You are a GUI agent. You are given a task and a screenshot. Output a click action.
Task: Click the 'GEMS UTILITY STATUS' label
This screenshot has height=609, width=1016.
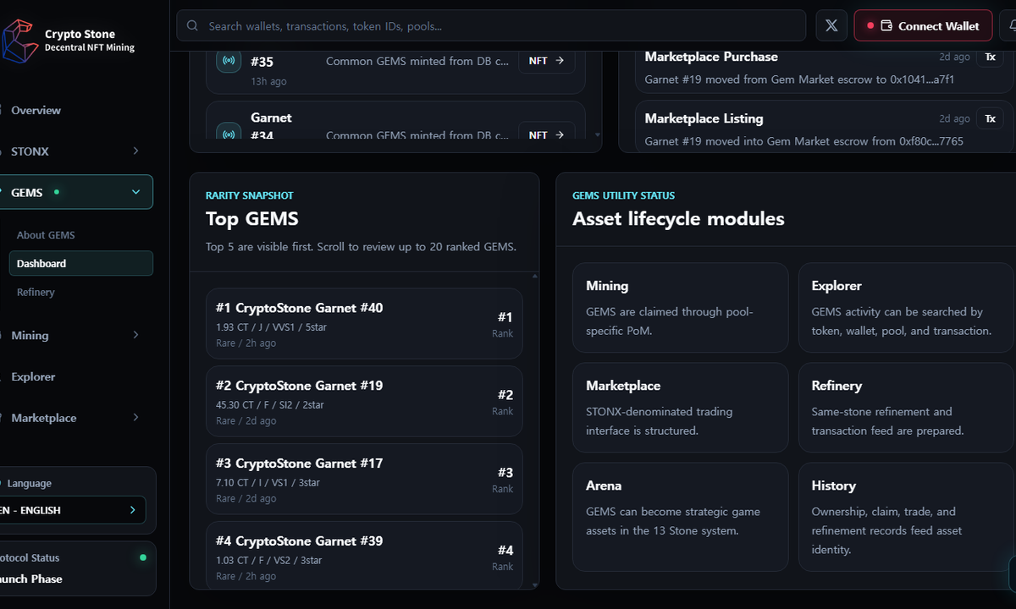(x=624, y=195)
